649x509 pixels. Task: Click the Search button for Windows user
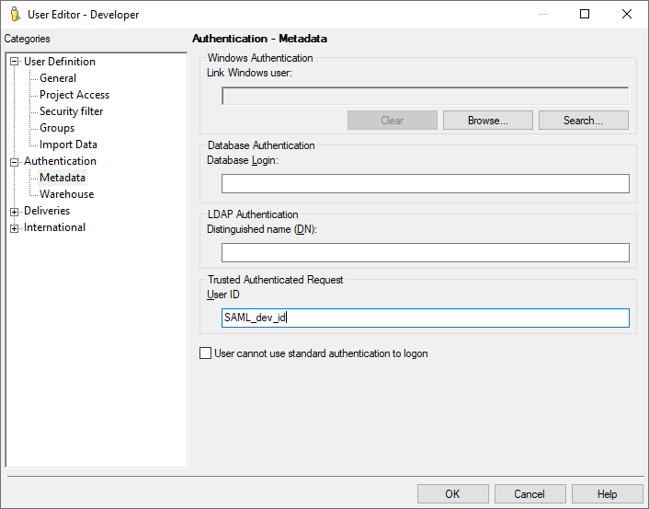[x=583, y=121]
